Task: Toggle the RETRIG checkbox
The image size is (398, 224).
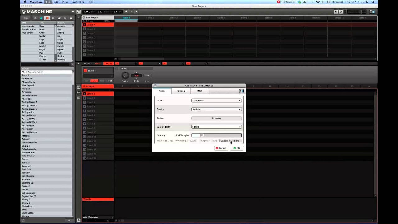Action: coord(112,21)
